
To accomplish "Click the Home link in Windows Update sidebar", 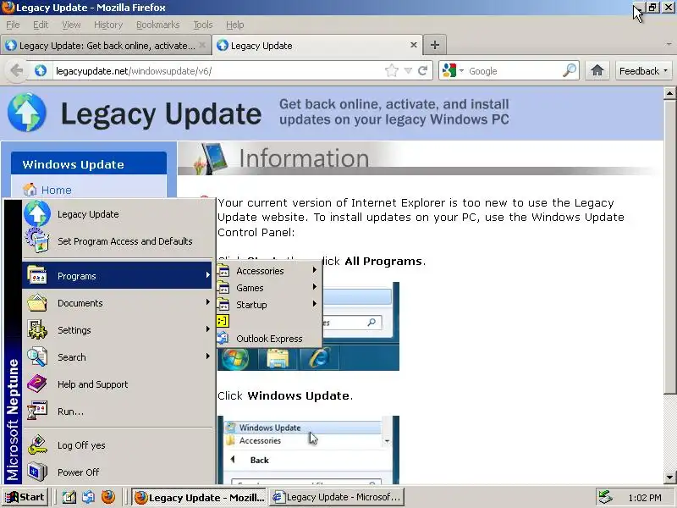I will [56, 190].
